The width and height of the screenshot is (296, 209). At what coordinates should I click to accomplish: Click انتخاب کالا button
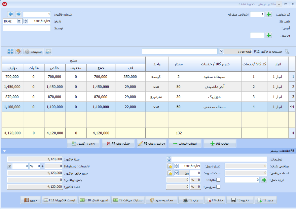click(220, 143)
